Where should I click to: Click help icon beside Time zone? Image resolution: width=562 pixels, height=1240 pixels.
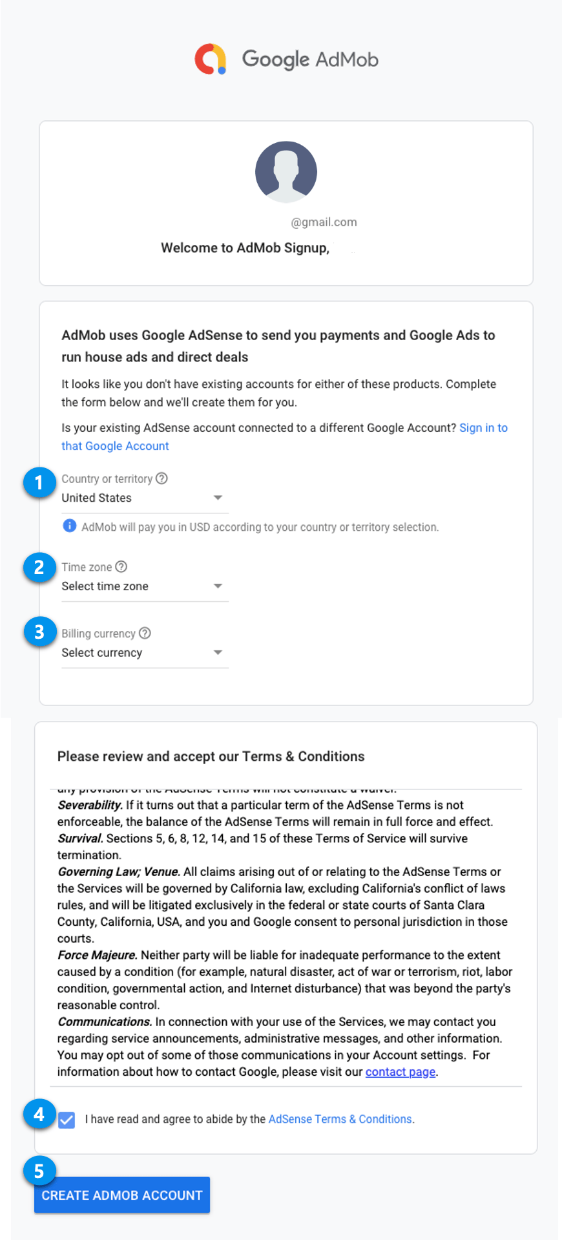(x=121, y=567)
